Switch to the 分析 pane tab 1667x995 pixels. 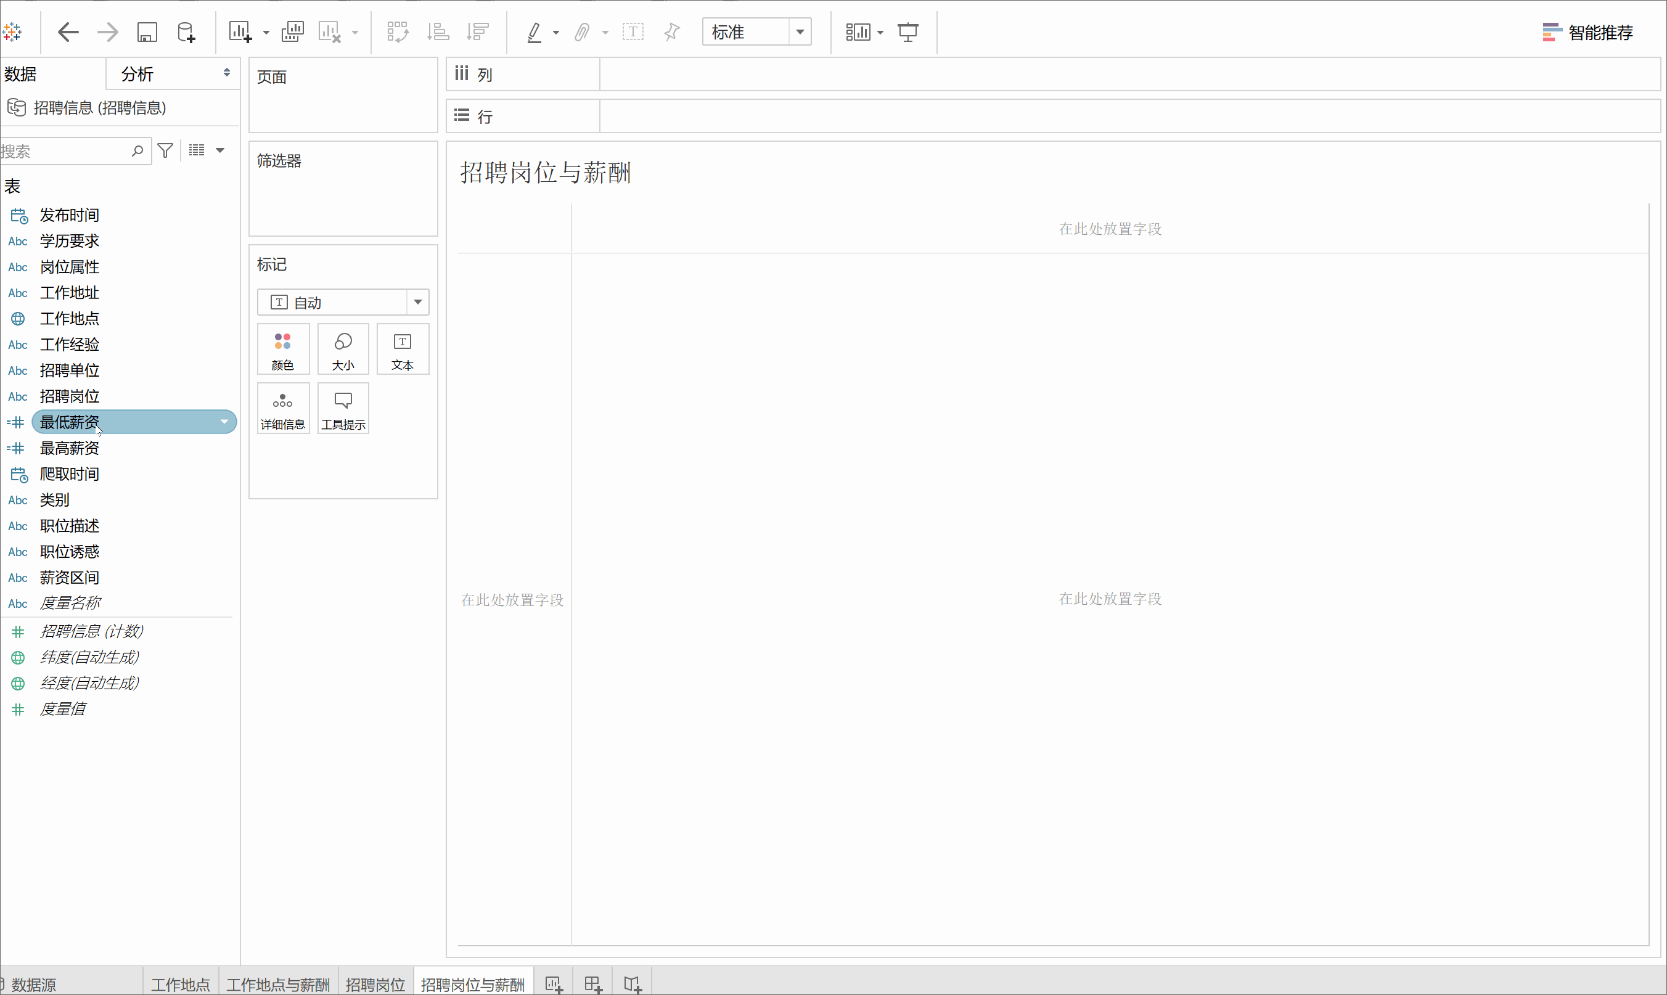point(137,74)
